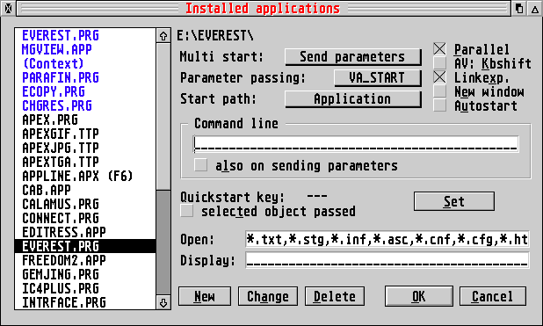543x326 pixels.
Task: Click the Cancel button
Action: (492, 296)
